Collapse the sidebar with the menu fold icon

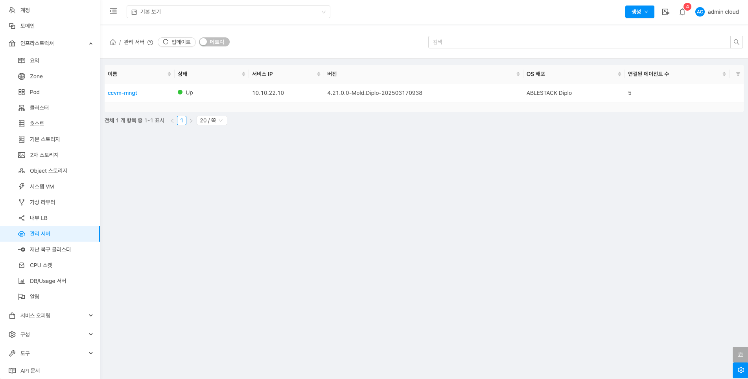pyautogui.click(x=113, y=11)
